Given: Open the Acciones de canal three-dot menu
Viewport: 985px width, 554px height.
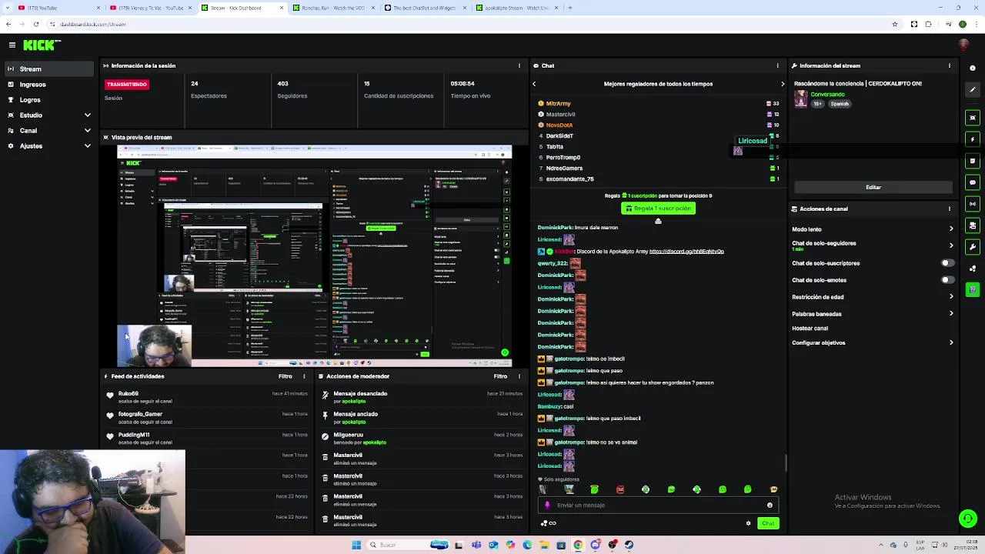Looking at the screenshot, I should [x=950, y=209].
